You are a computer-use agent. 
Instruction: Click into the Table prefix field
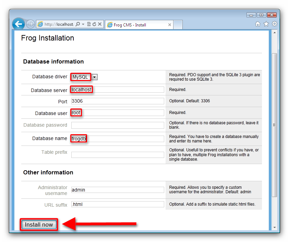(118, 155)
